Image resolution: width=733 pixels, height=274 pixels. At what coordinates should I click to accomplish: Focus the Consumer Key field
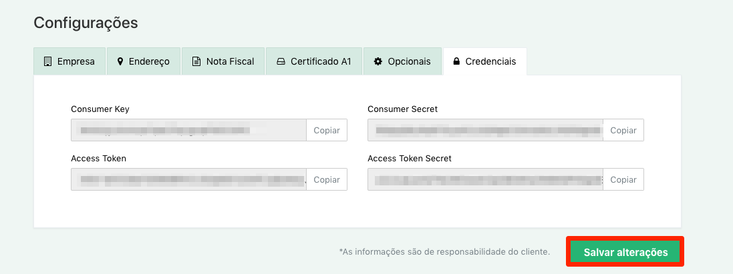pos(189,130)
